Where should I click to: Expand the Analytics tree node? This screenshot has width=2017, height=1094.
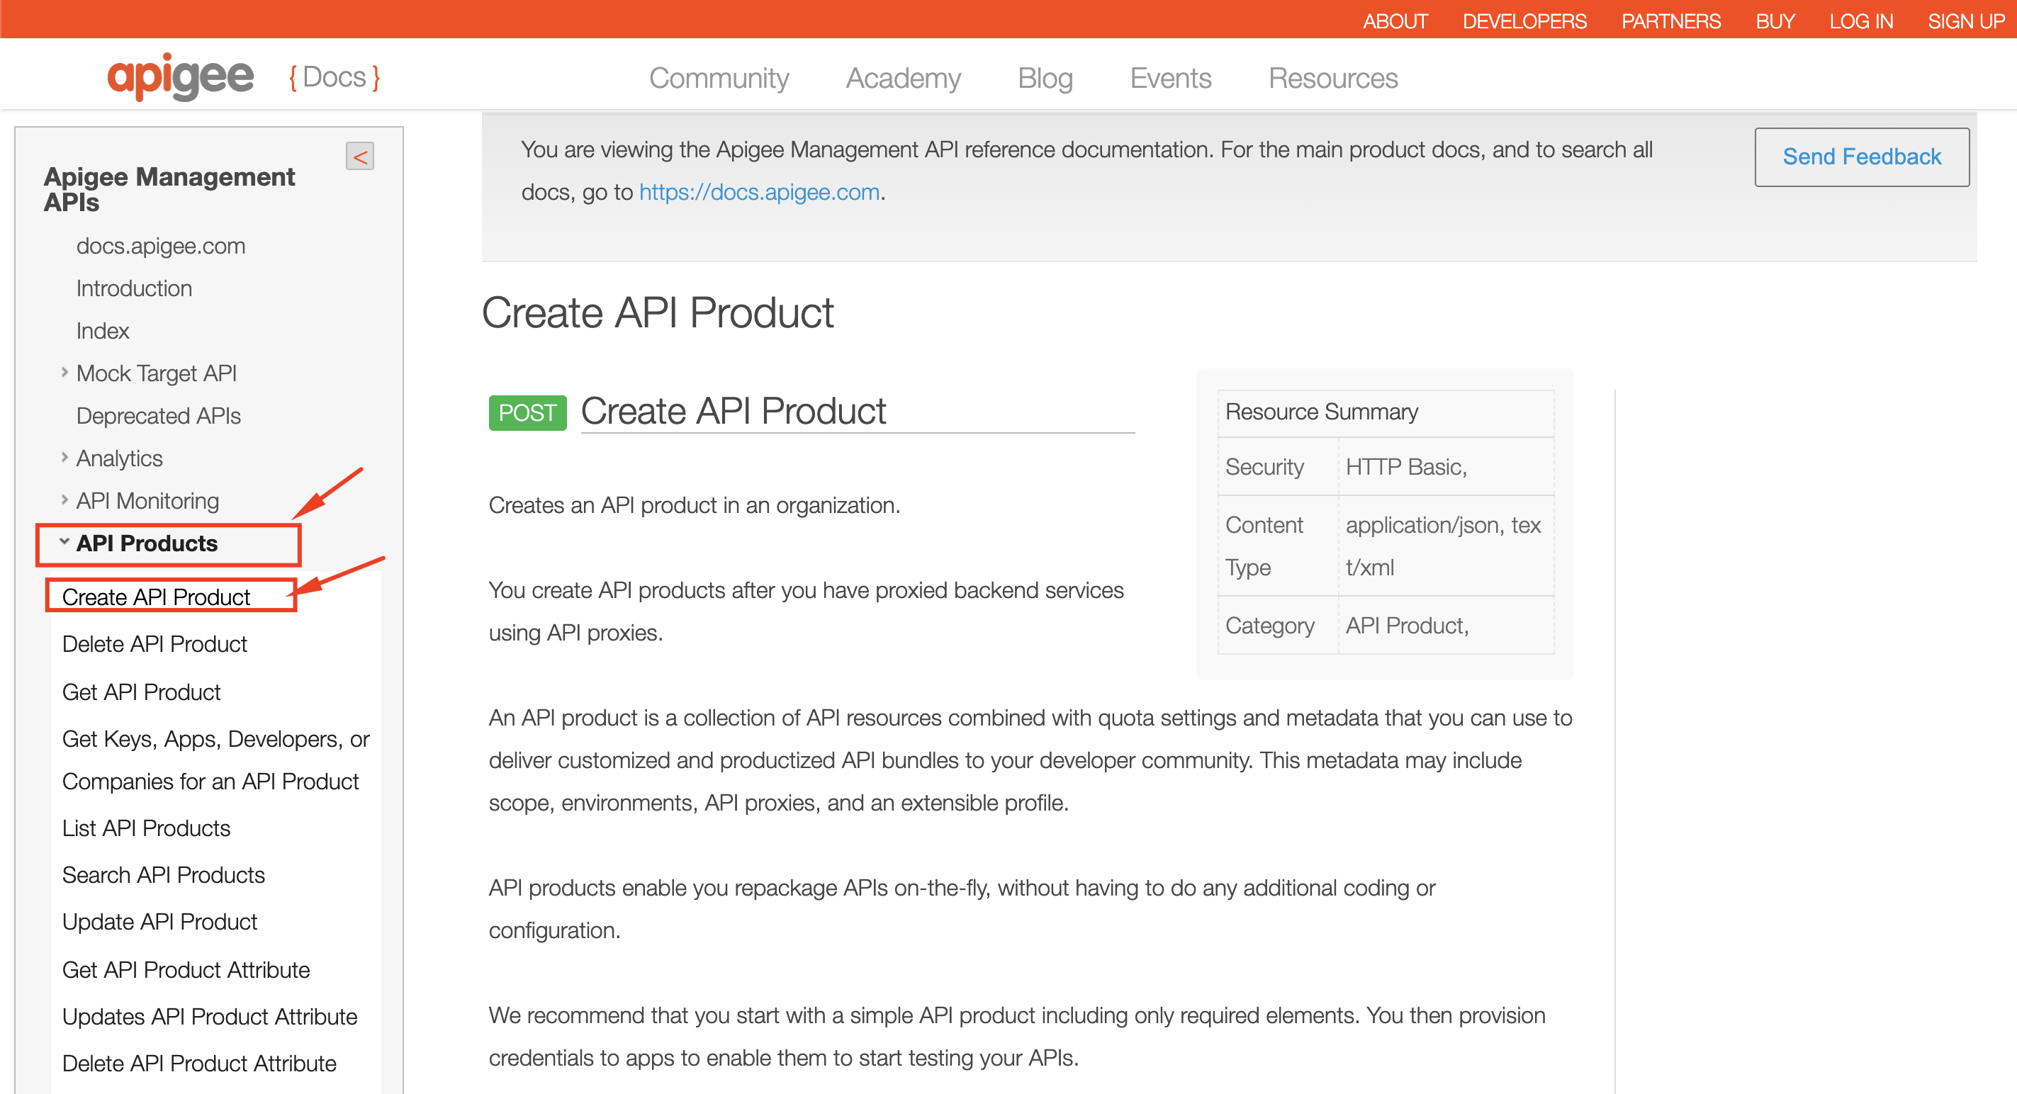pos(65,457)
